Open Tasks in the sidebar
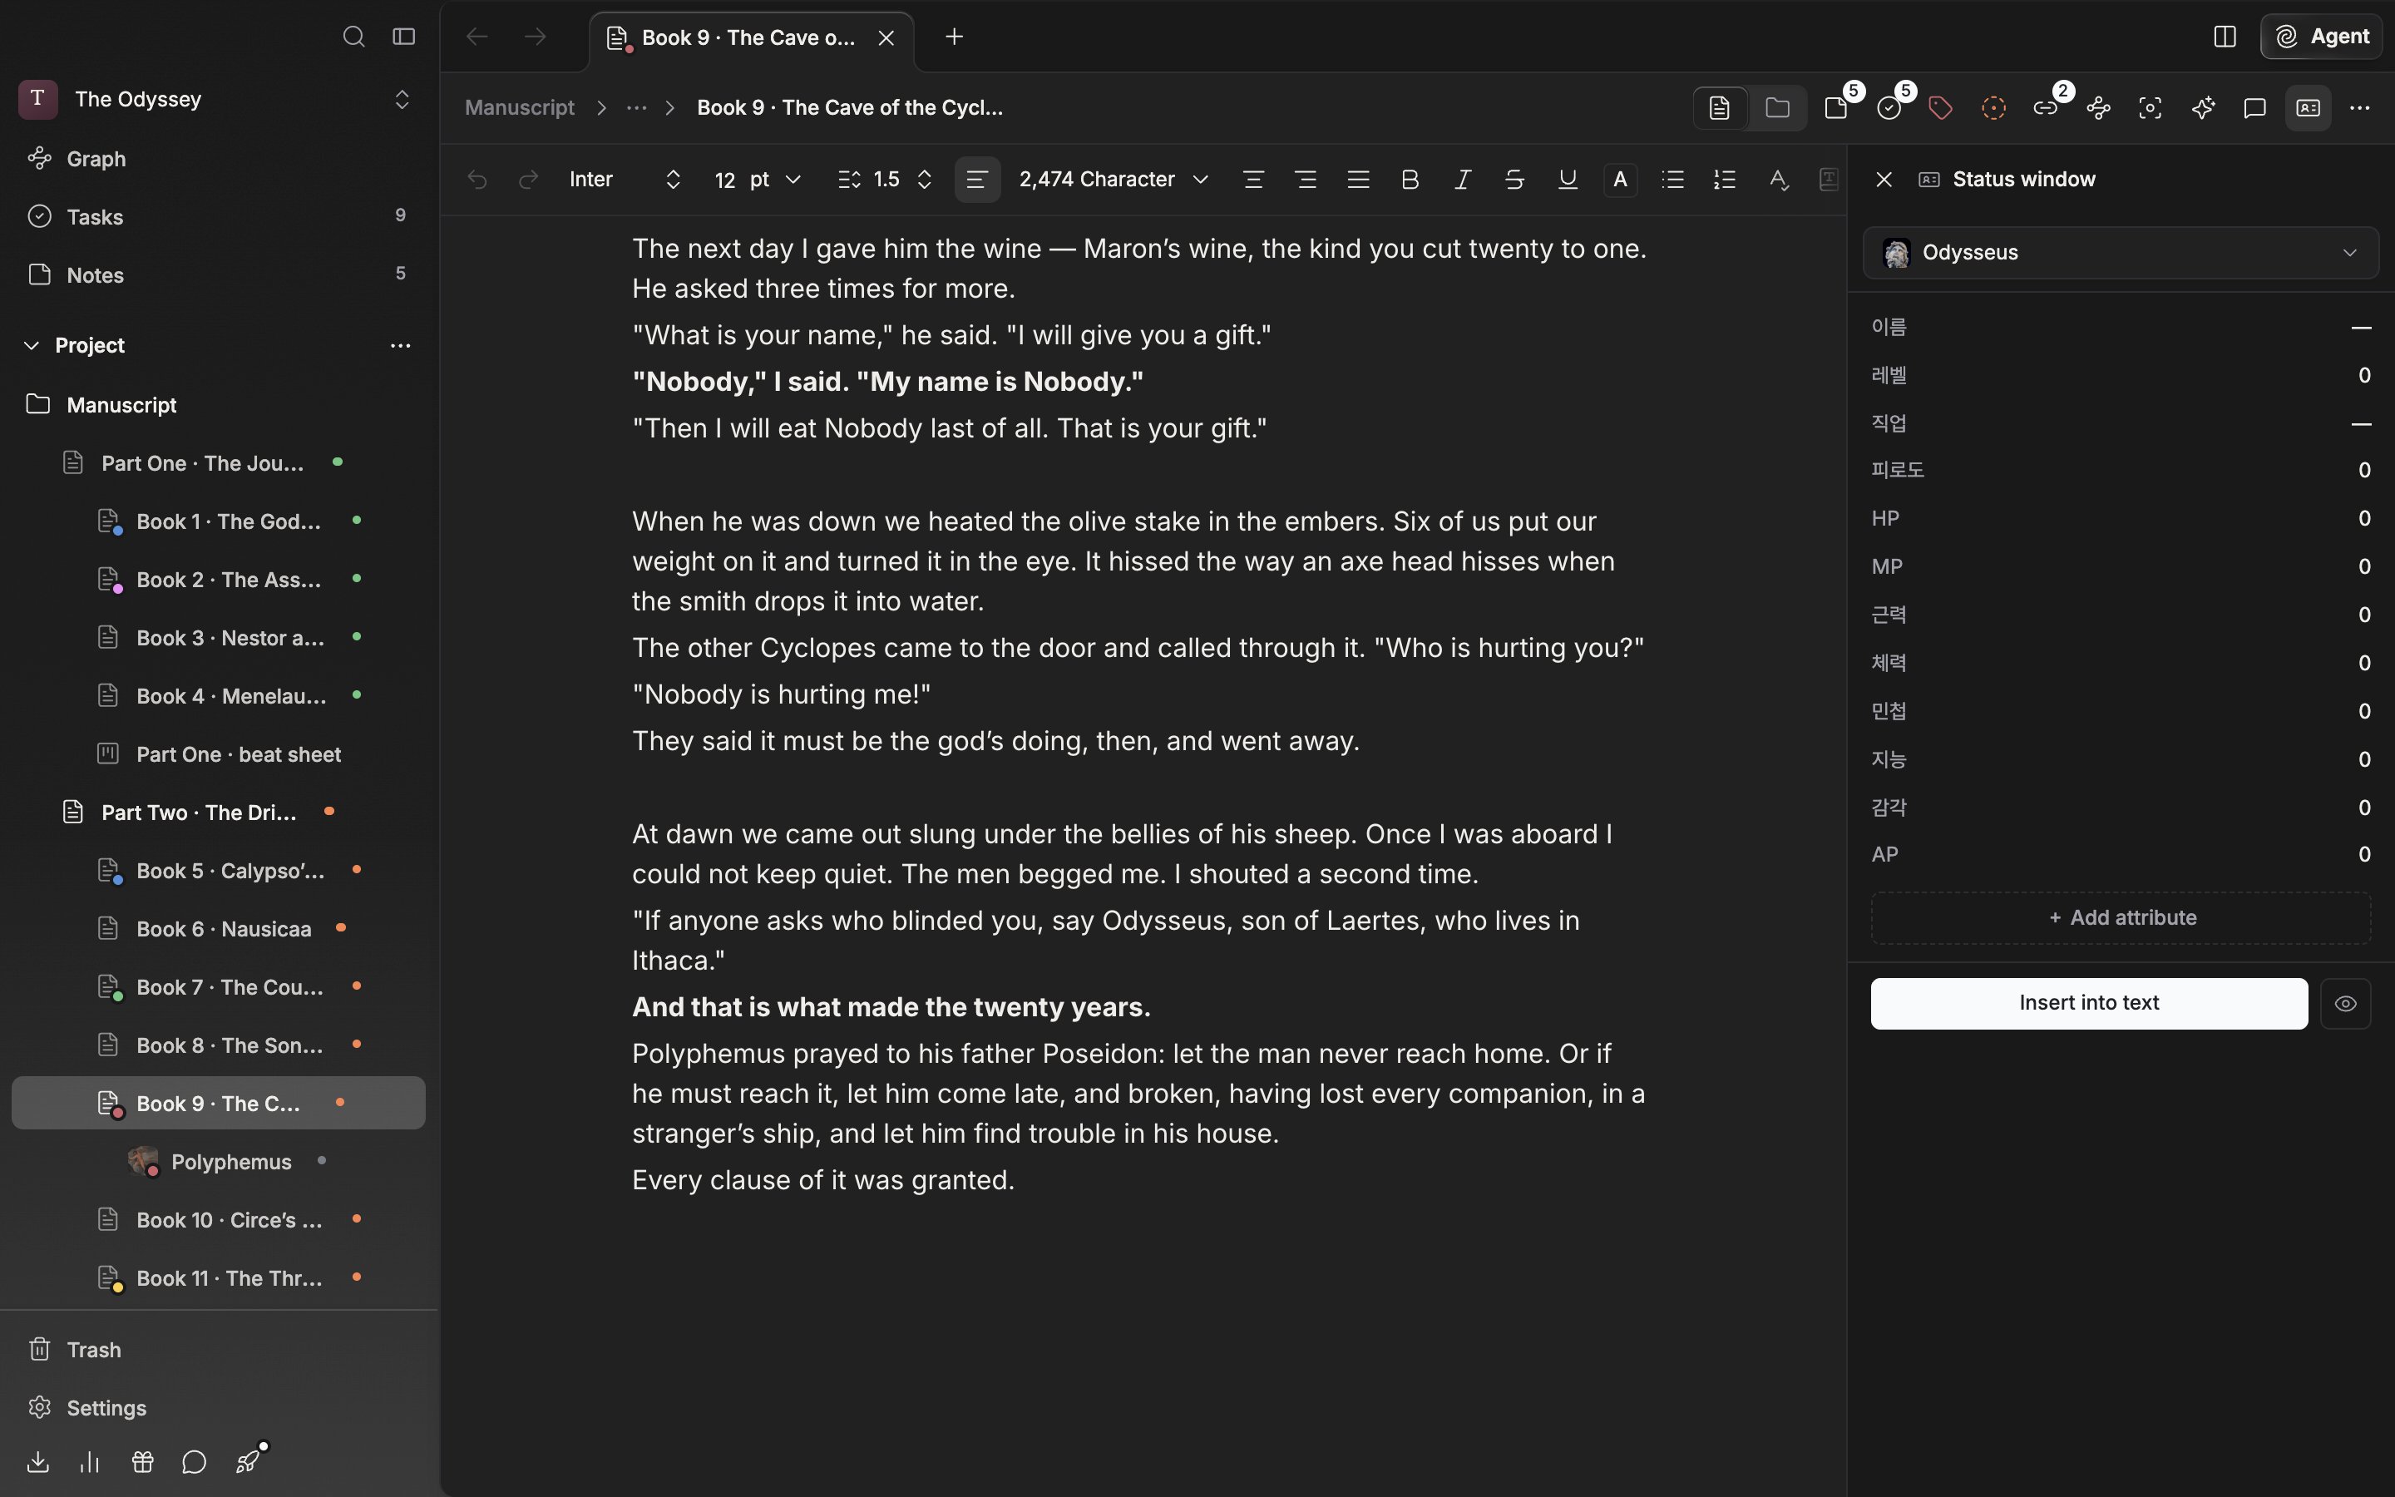 (218, 217)
